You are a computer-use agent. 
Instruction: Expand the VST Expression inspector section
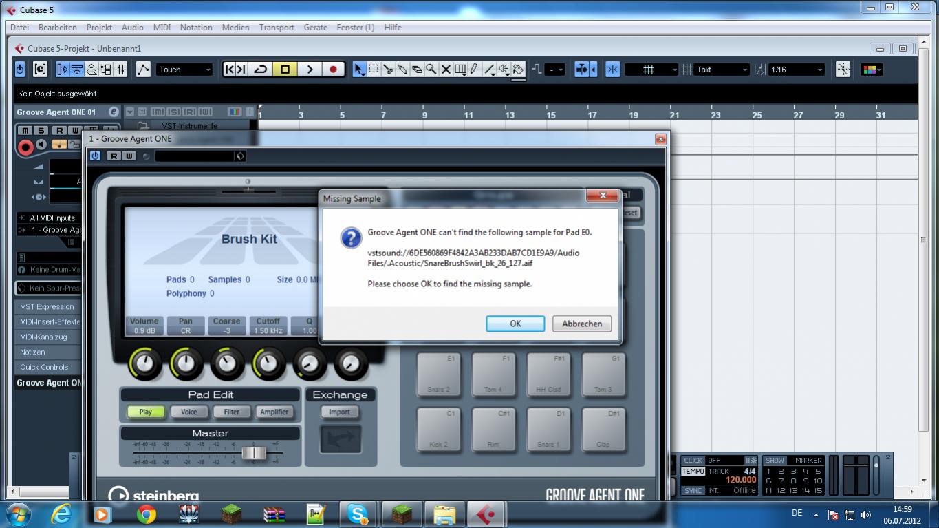click(x=47, y=307)
